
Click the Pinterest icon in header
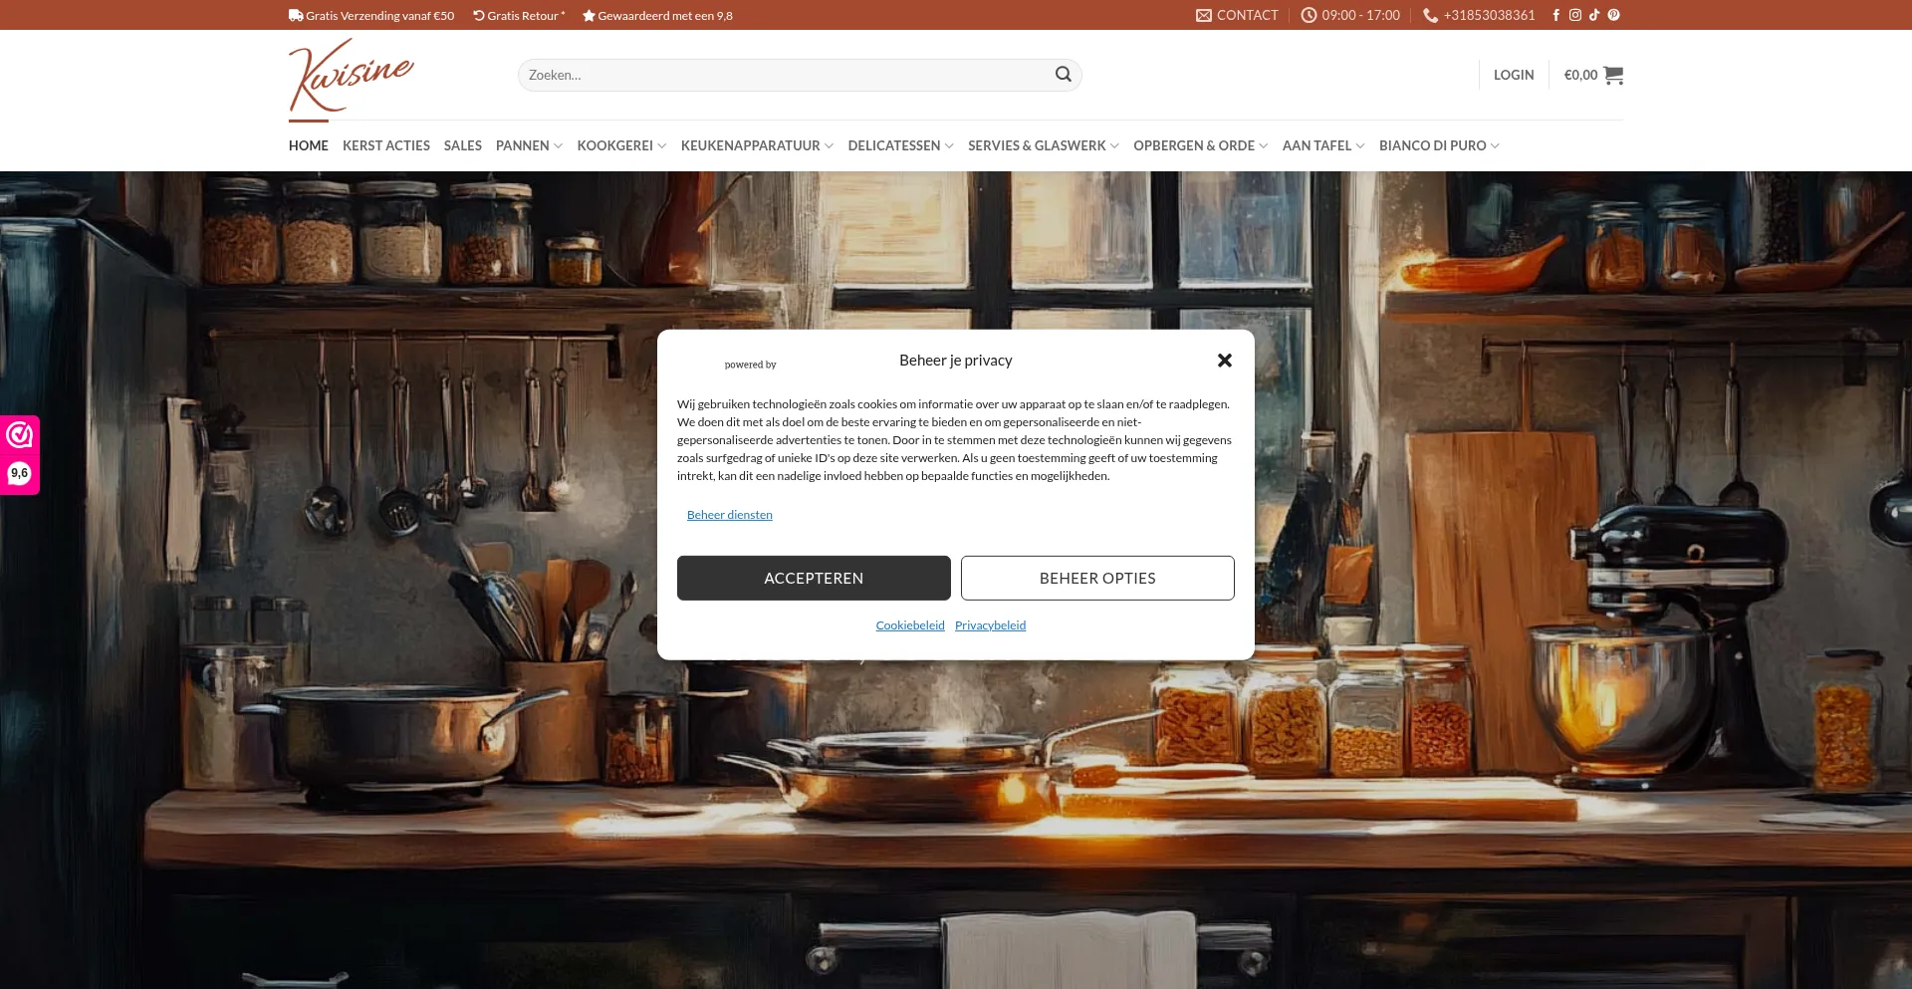1614,15
